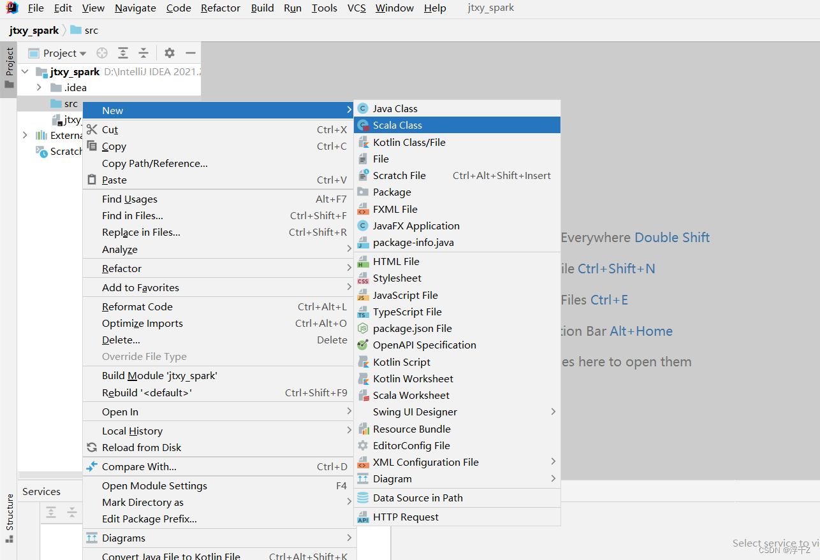
Task: Click the Scratch File icon
Action: tap(363, 175)
